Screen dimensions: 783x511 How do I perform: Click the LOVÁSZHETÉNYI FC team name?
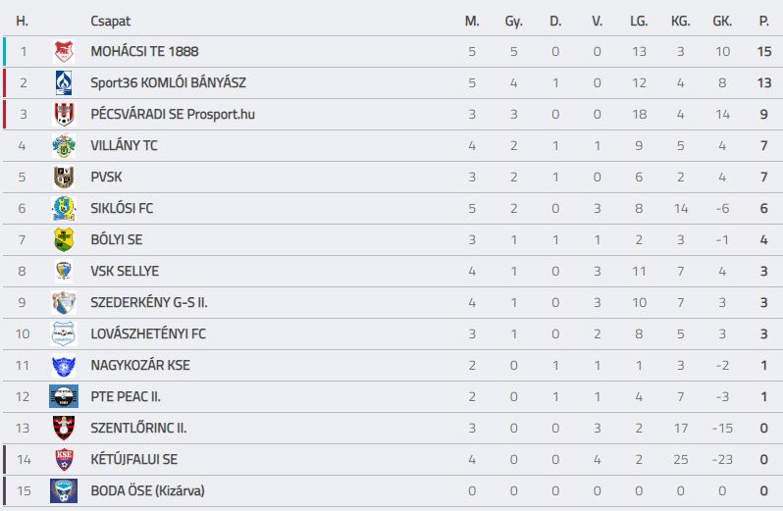point(148,333)
